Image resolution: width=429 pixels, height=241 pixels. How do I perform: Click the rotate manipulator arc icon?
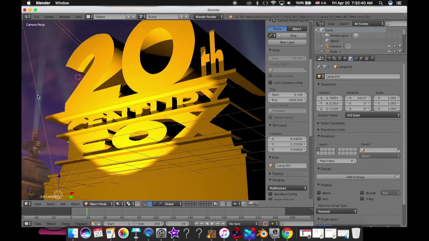coord(155,204)
